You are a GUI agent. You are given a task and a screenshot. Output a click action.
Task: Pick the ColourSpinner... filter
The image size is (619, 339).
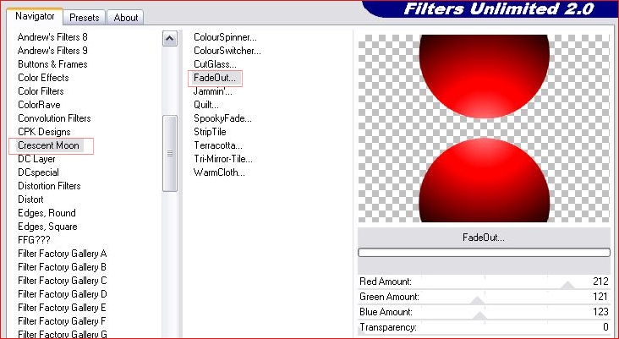click(225, 37)
